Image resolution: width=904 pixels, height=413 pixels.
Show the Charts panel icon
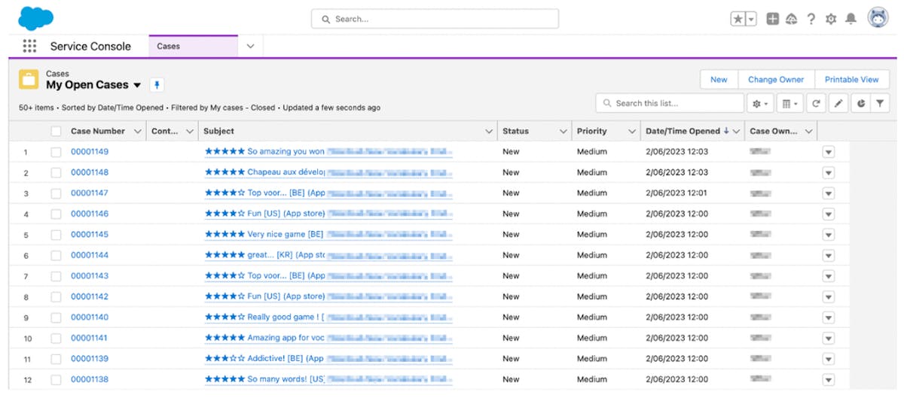point(860,104)
